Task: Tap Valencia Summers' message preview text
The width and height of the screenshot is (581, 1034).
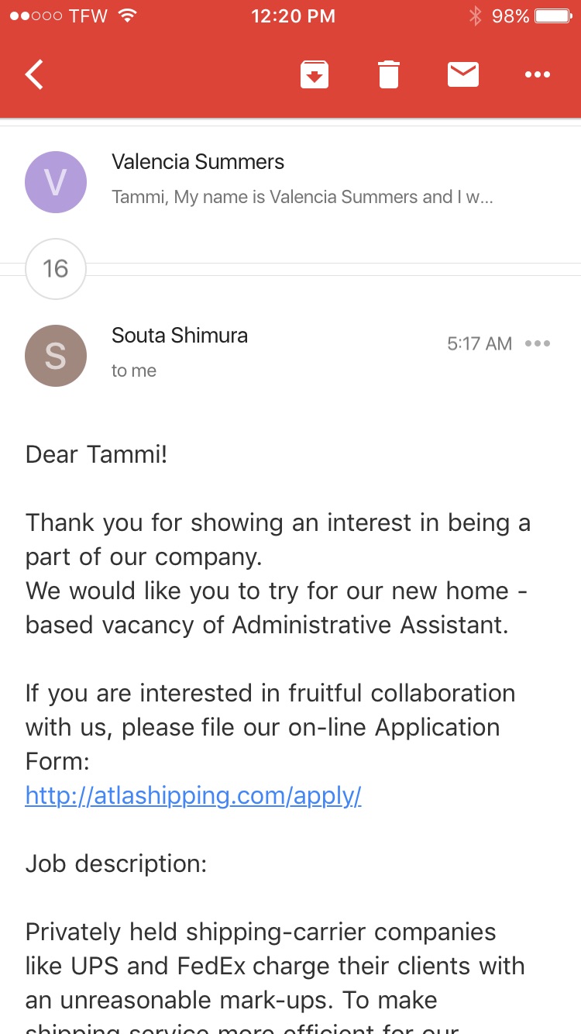Action: coord(302,198)
